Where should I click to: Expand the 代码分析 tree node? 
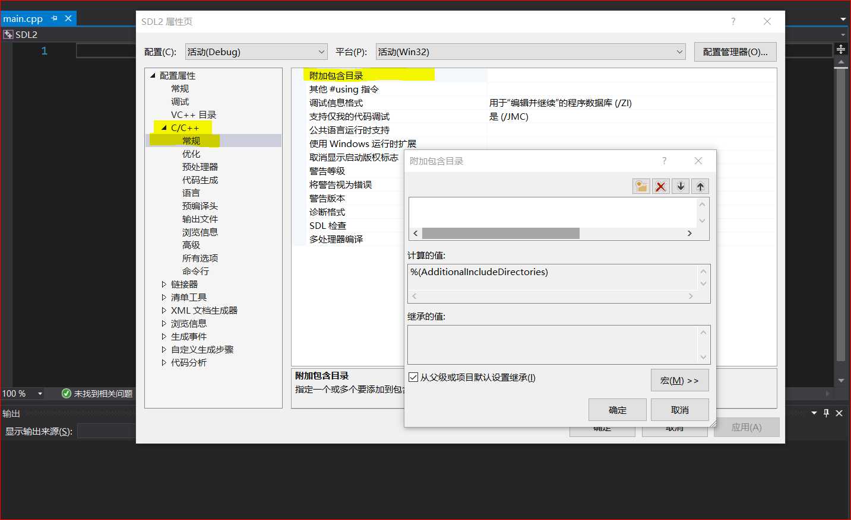click(164, 362)
